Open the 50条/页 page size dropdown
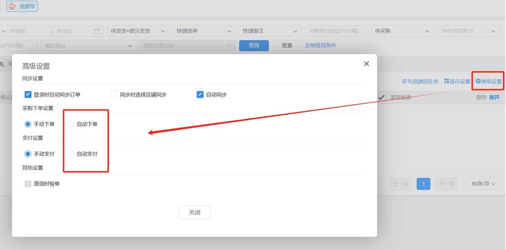Image resolution: width=506 pixels, height=250 pixels. tap(482, 184)
